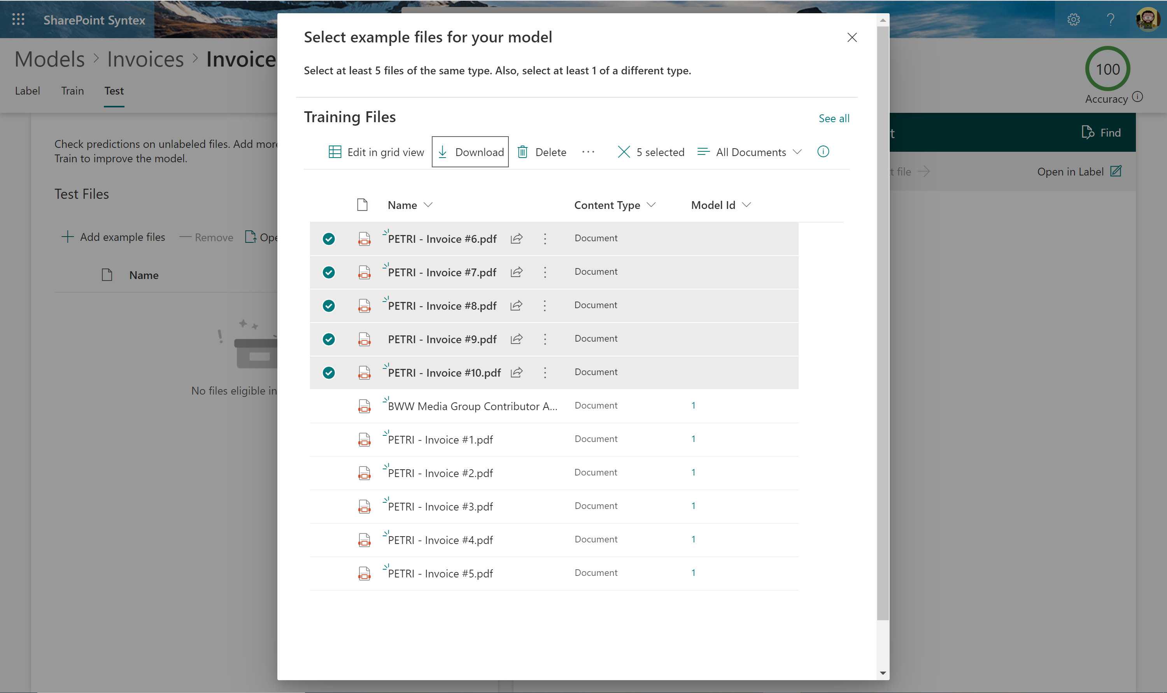Uncheck PETRI - Invoice #7.pdf

tap(329, 272)
